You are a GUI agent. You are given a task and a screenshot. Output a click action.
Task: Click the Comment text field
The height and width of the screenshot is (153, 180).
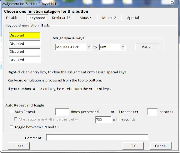pyautogui.click(x=97, y=138)
